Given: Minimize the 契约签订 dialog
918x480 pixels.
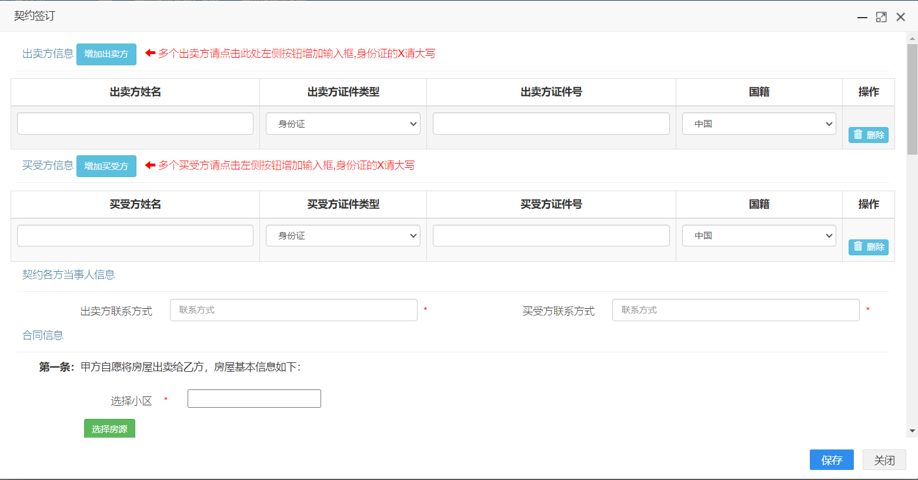Looking at the screenshot, I should coord(862,17).
